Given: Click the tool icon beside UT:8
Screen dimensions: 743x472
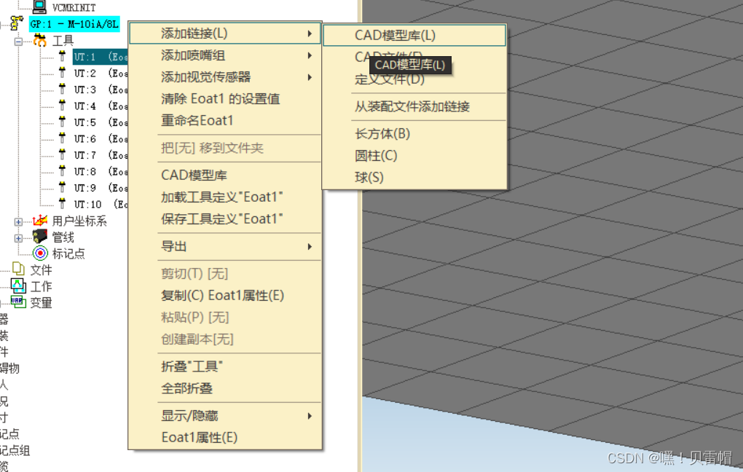Looking at the screenshot, I should [62, 170].
